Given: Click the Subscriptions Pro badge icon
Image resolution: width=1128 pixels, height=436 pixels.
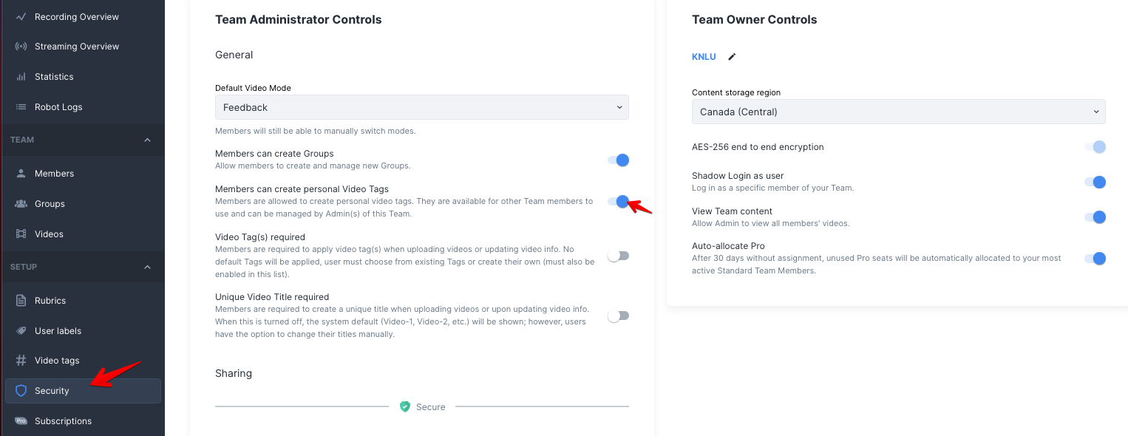Looking at the screenshot, I should click(21, 421).
